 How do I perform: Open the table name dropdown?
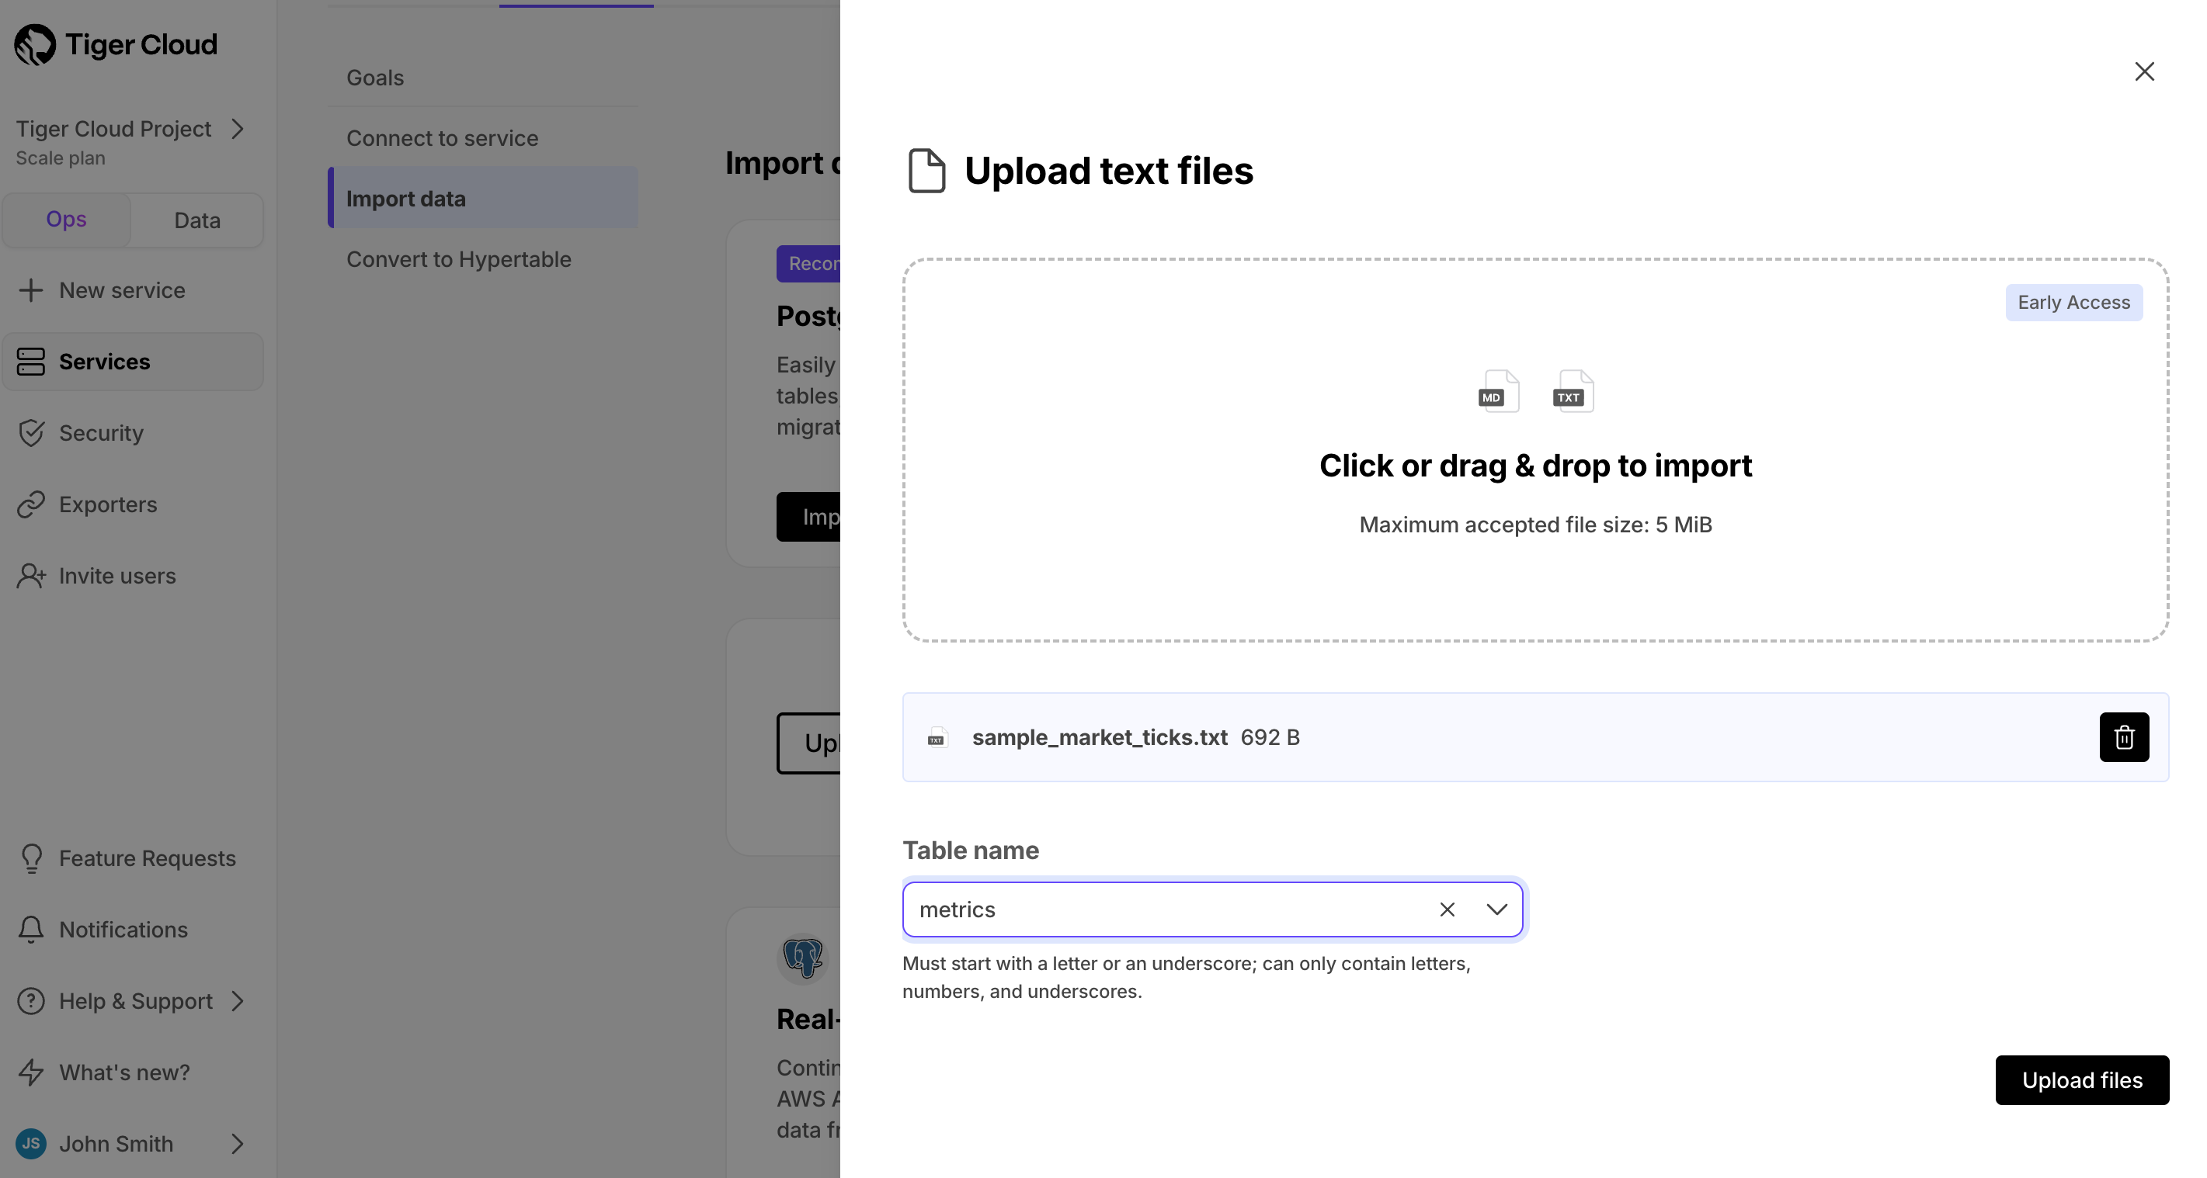pyautogui.click(x=1496, y=909)
